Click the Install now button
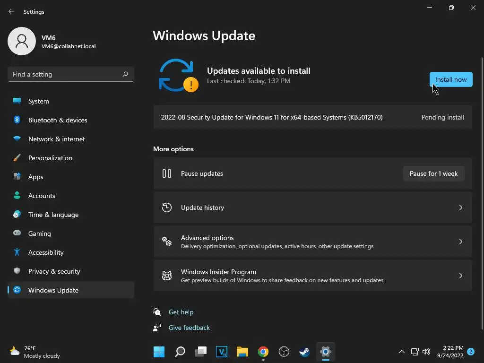 coord(450,79)
